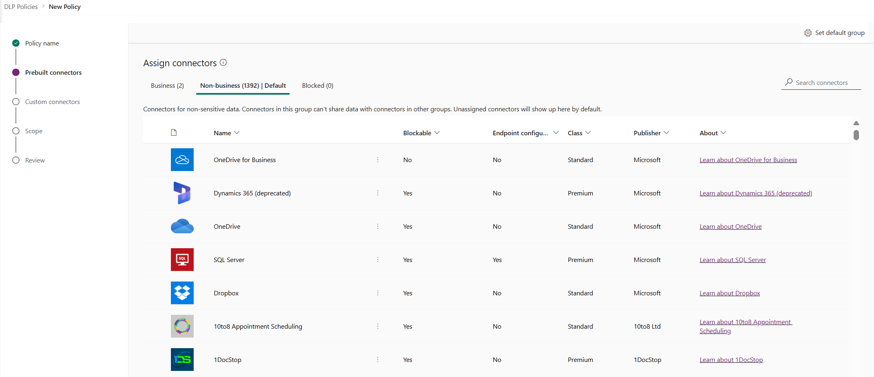Image resolution: width=874 pixels, height=377 pixels.
Task: Click the connector list scrollbar thumb
Action: pyautogui.click(x=856, y=135)
